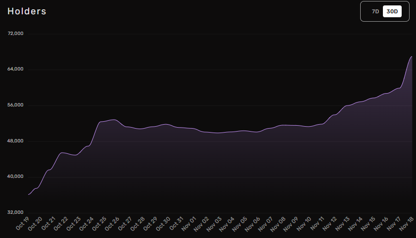
Task: Click the 72,000 y-axis label
Action: [x=16, y=34]
